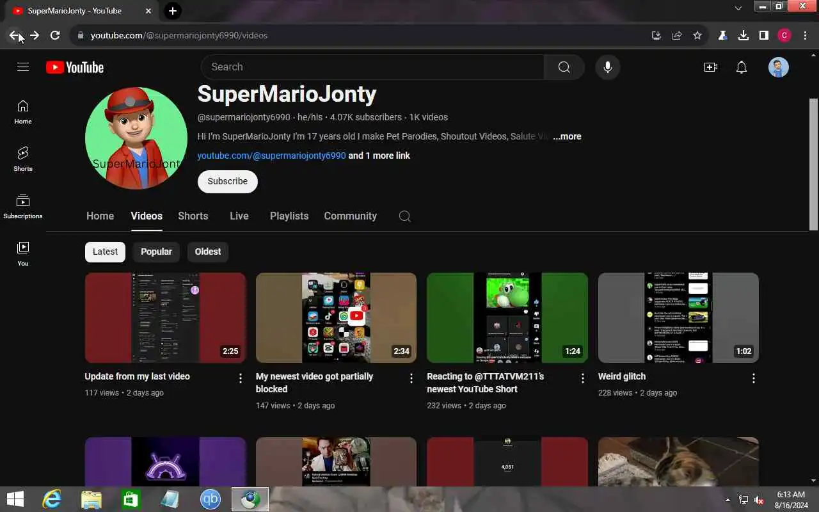This screenshot has width=819, height=512.
Task: Select the Latest filter chip
Action: click(x=105, y=252)
